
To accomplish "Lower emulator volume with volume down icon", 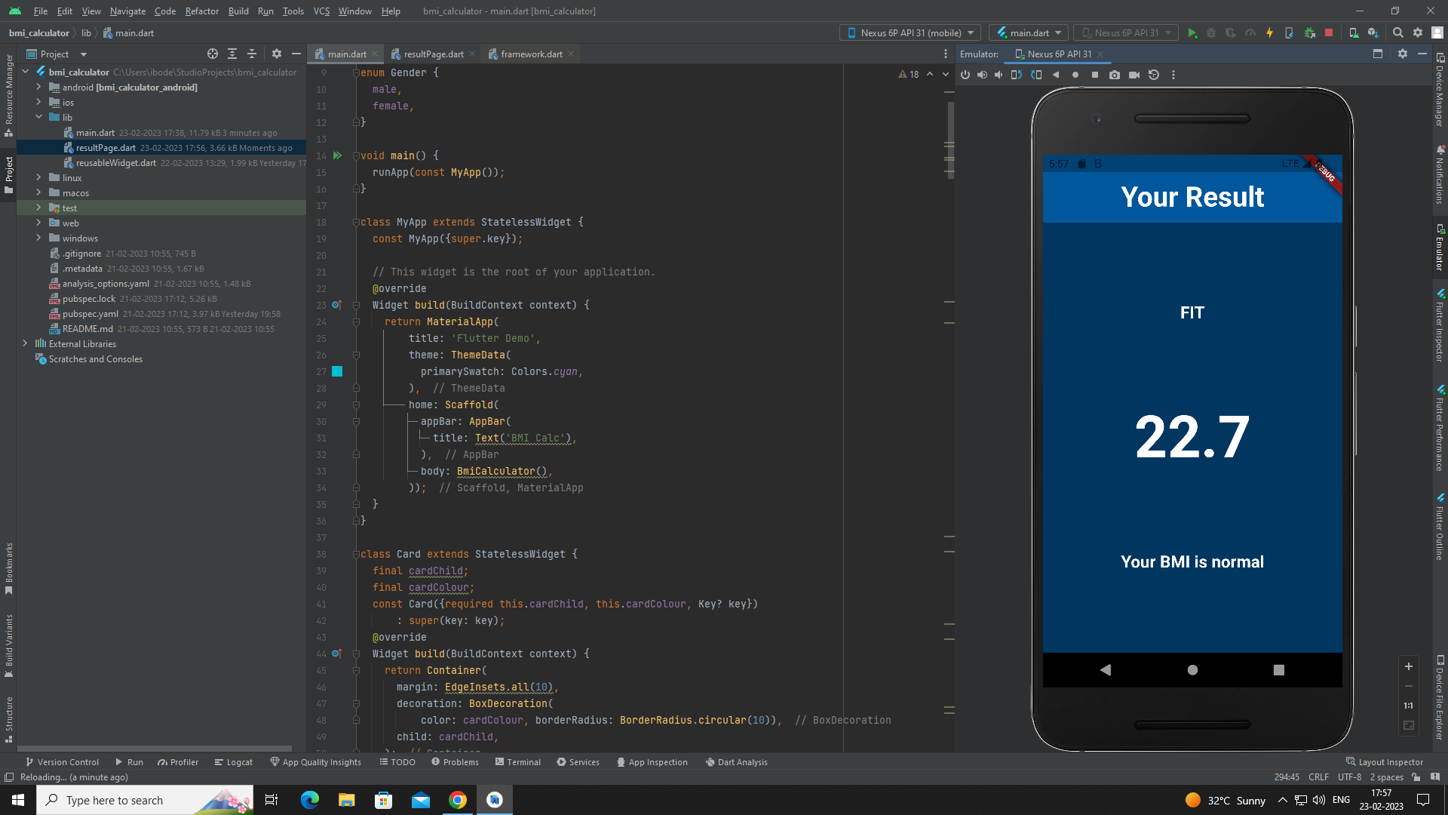I will 999,75.
